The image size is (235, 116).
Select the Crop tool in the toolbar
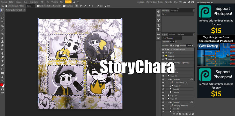click(3, 26)
